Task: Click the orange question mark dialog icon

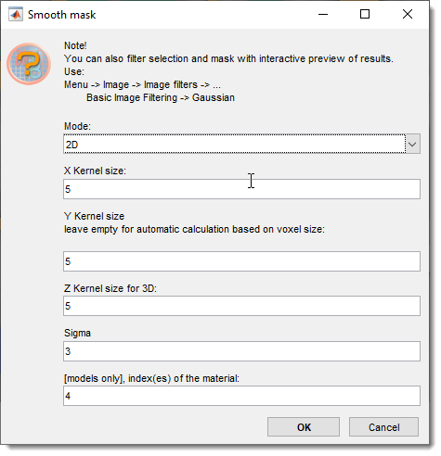Action: click(x=29, y=64)
